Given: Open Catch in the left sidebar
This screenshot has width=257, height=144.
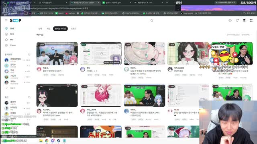Looking at the screenshot, I should tap(10, 45).
